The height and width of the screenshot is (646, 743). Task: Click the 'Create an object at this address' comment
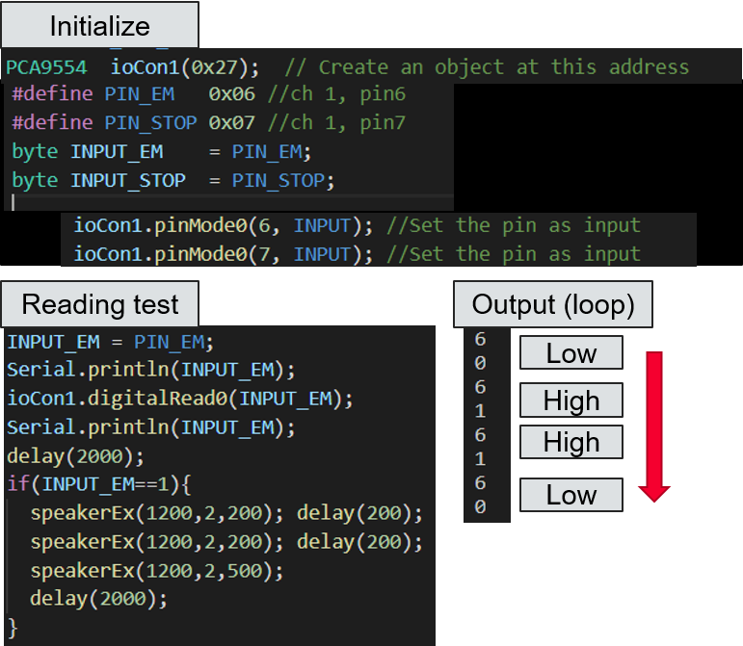tap(487, 67)
